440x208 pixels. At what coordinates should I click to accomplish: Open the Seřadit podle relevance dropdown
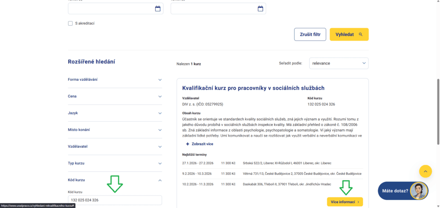(x=339, y=64)
